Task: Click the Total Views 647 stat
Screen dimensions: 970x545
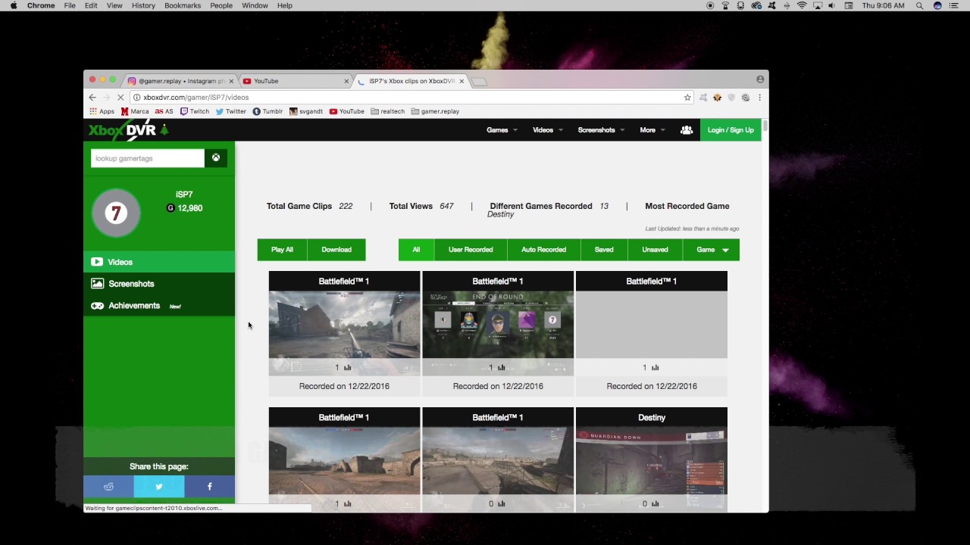Action: 421,206
